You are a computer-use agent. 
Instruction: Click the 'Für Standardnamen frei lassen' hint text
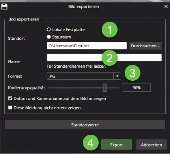[76, 66]
